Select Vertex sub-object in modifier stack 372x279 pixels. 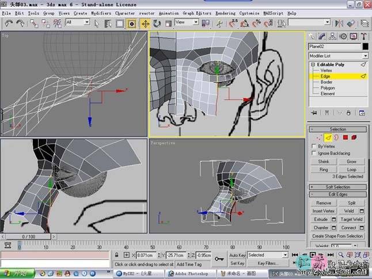[x=326, y=70]
